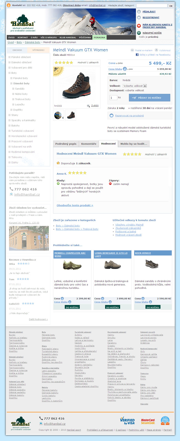Open Komentáře tab

coord(89,144)
